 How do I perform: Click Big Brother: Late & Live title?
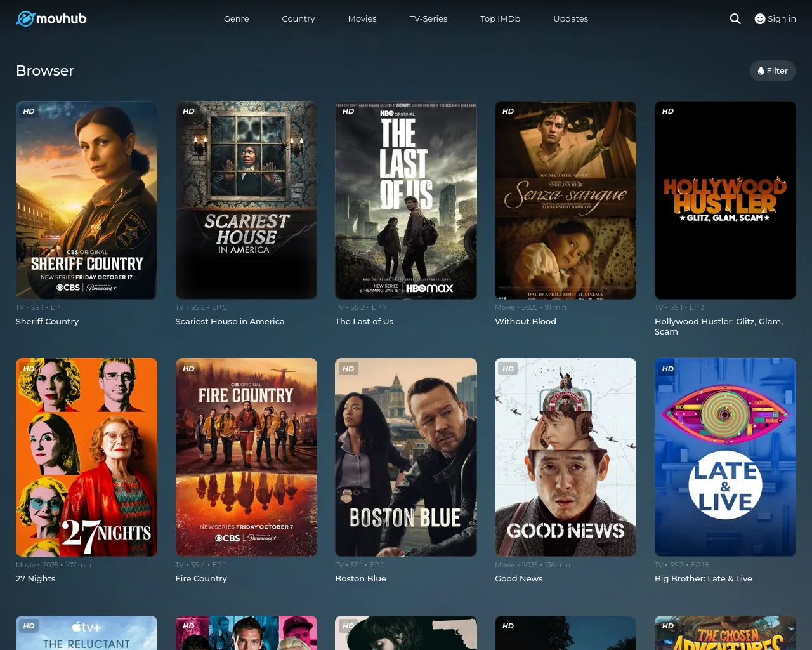point(704,578)
